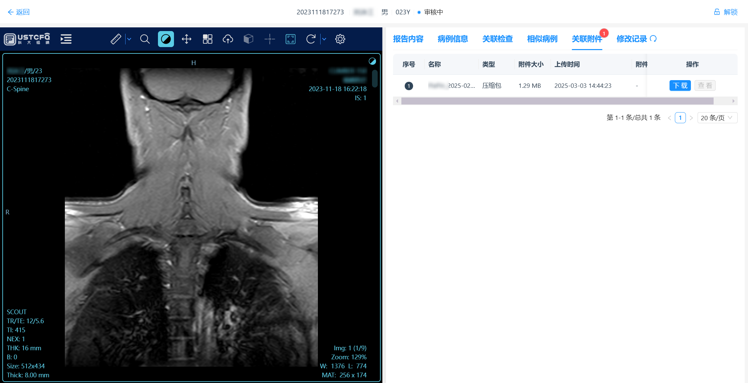Click the 下载 button for attachment
The height and width of the screenshot is (383, 748).
point(680,85)
